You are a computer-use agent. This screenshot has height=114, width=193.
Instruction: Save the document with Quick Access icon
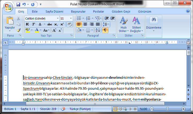[x=18, y=5]
